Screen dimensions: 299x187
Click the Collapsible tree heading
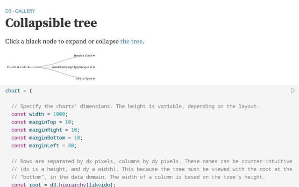click(x=51, y=23)
